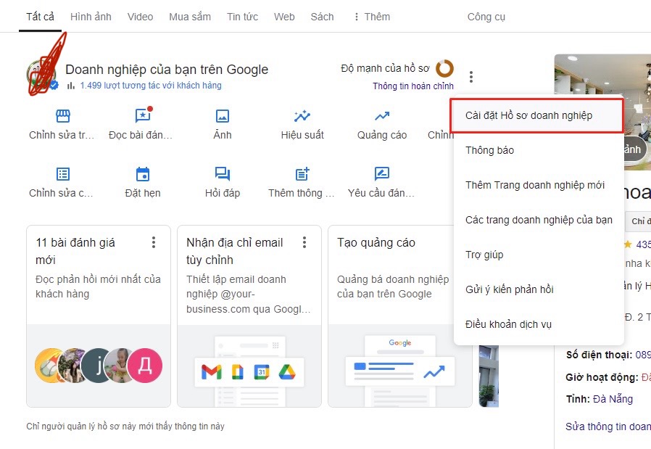This screenshot has height=449, width=651.
Task: Switch to the Video tab
Action: [x=141, y=17]
